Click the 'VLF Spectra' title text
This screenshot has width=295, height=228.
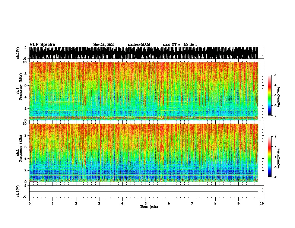coord(42,45)
